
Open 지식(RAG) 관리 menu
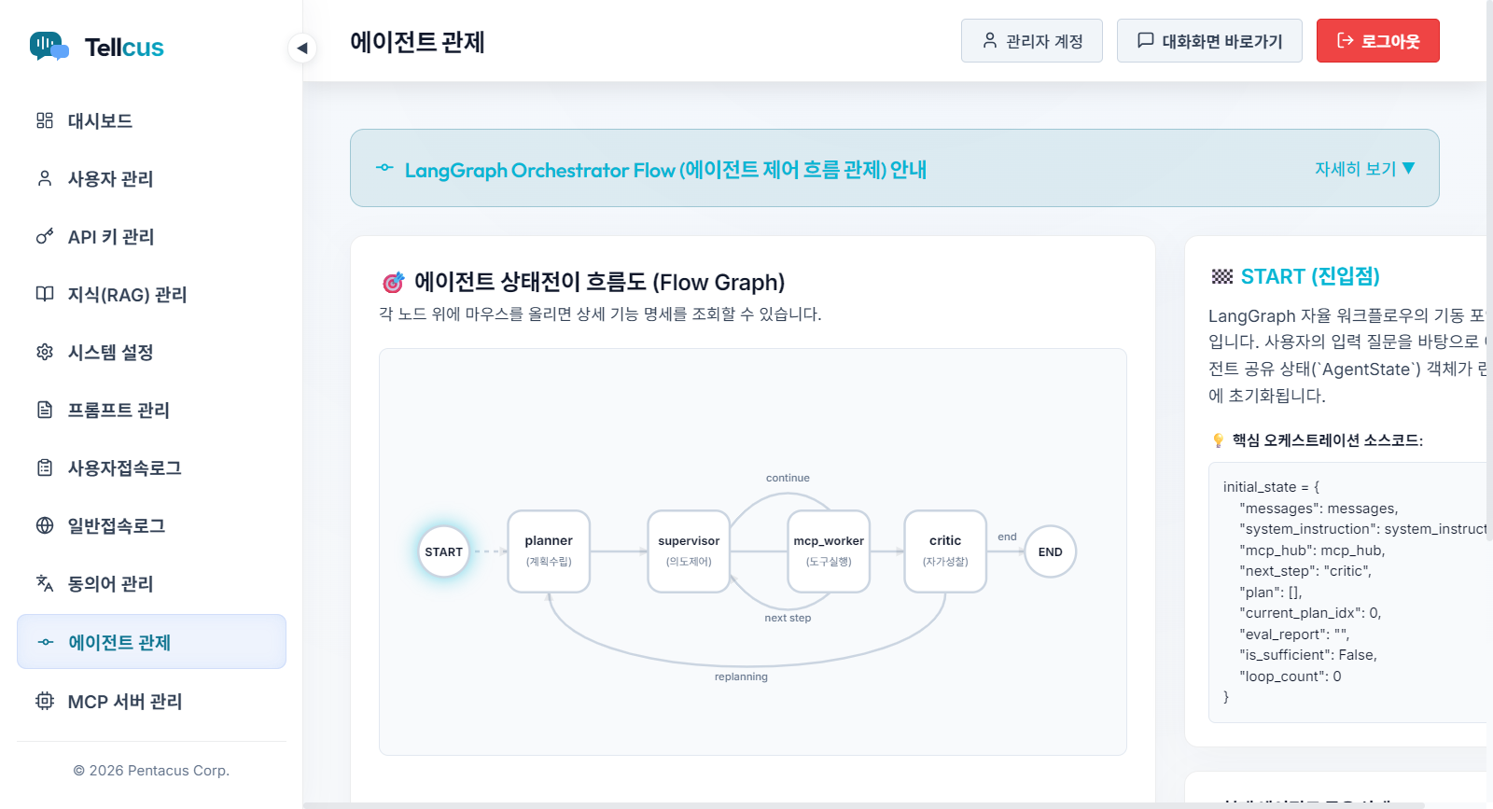(x=151, y=294)
